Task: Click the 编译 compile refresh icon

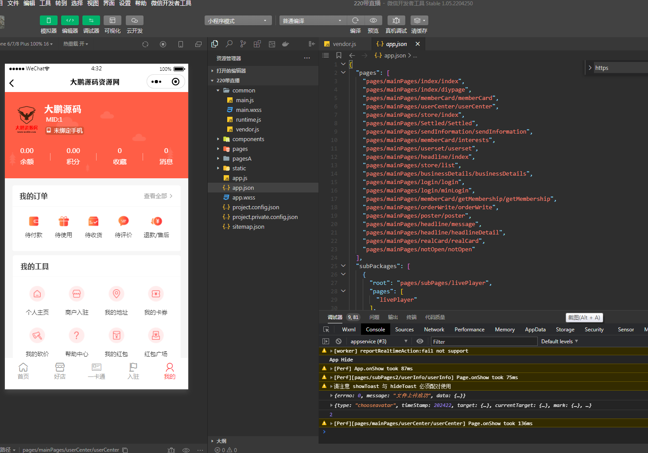Action: pos(355,20)
